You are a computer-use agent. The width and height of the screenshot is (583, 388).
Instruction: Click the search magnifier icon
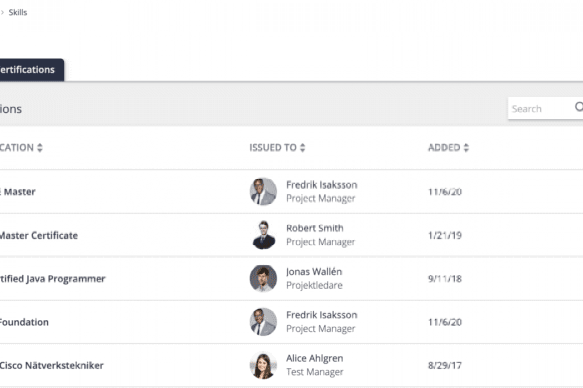coord(578,107)
